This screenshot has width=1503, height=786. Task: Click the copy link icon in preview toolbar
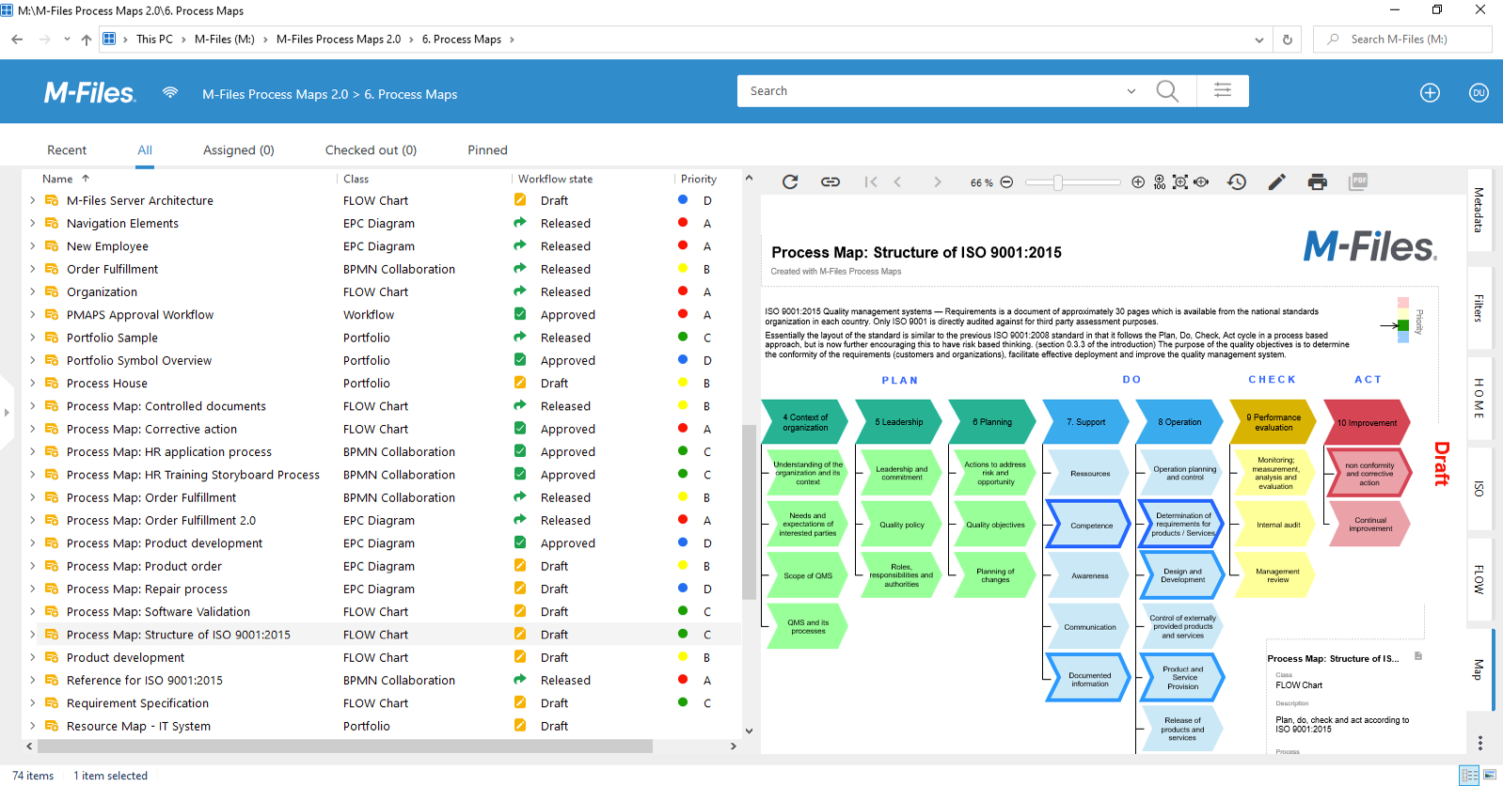pos(831,182)
